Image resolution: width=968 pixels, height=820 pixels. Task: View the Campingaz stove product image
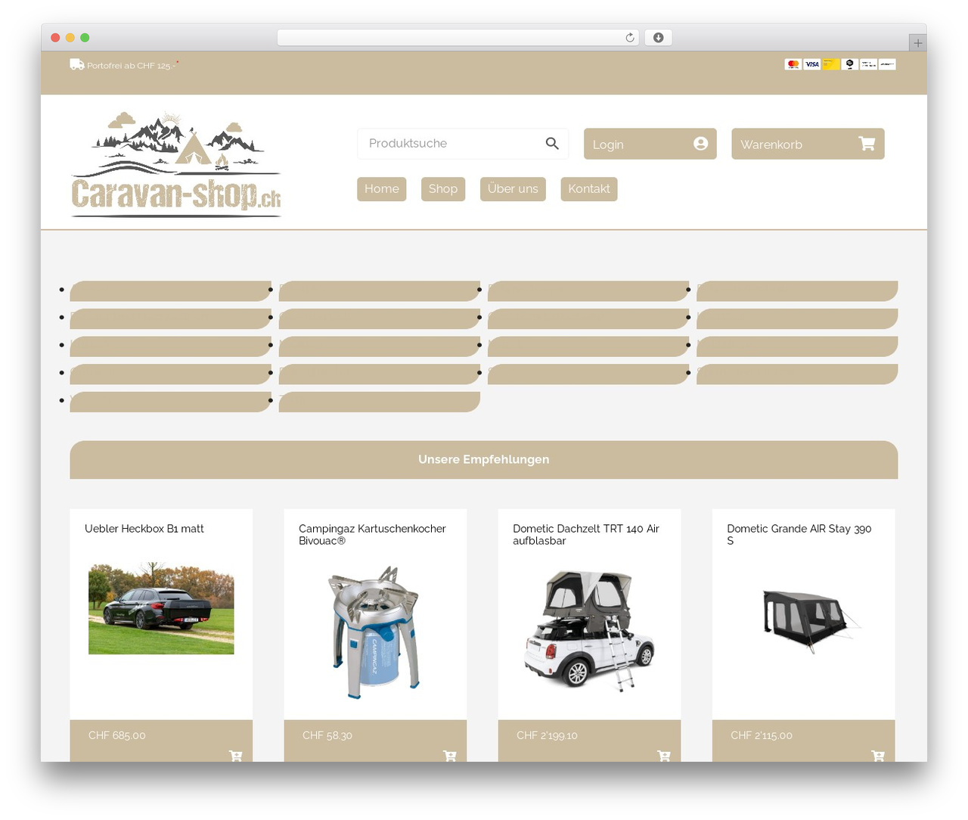375,632
